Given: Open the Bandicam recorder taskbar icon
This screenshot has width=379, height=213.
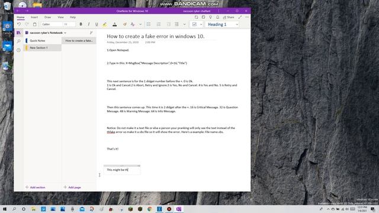Looking at the screenshot, I should tap(169, 209).
